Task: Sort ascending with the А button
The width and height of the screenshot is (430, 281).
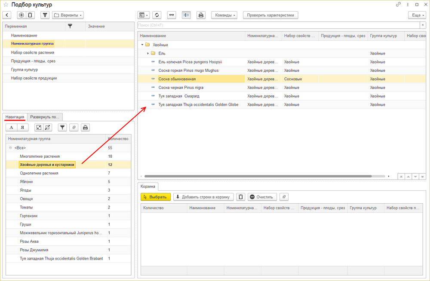Action: (x=12, y=127)
